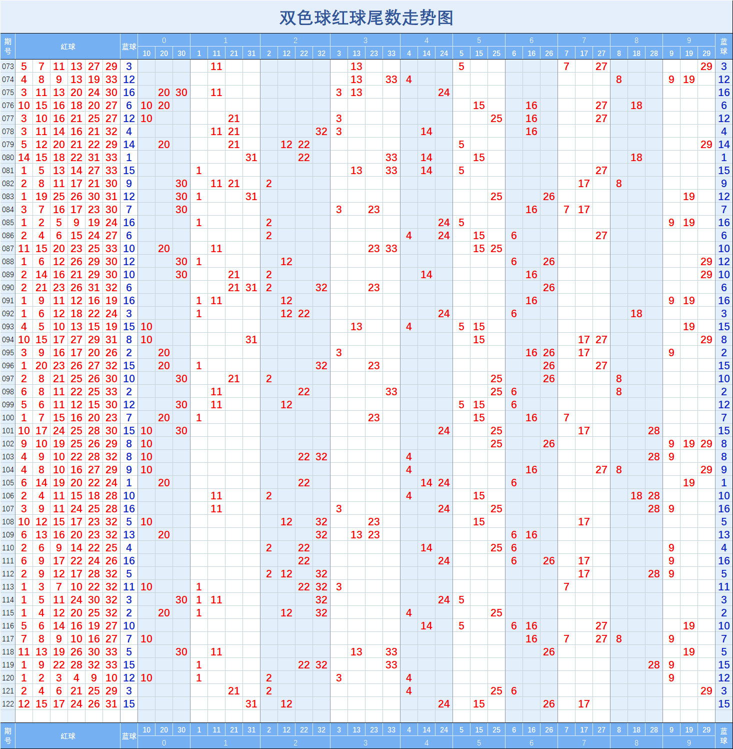Click 7 under the 7 tail column in row 084

coord(566,210)
